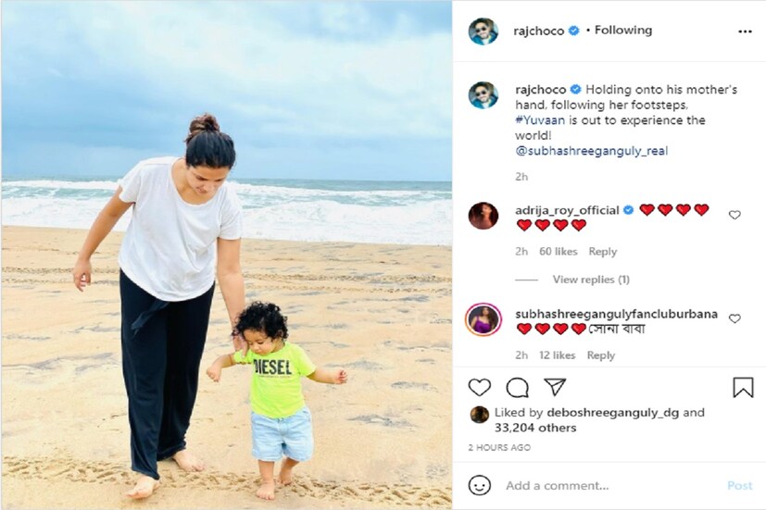
Task: View the 33,204 others likes list
Action: point(535,428)
